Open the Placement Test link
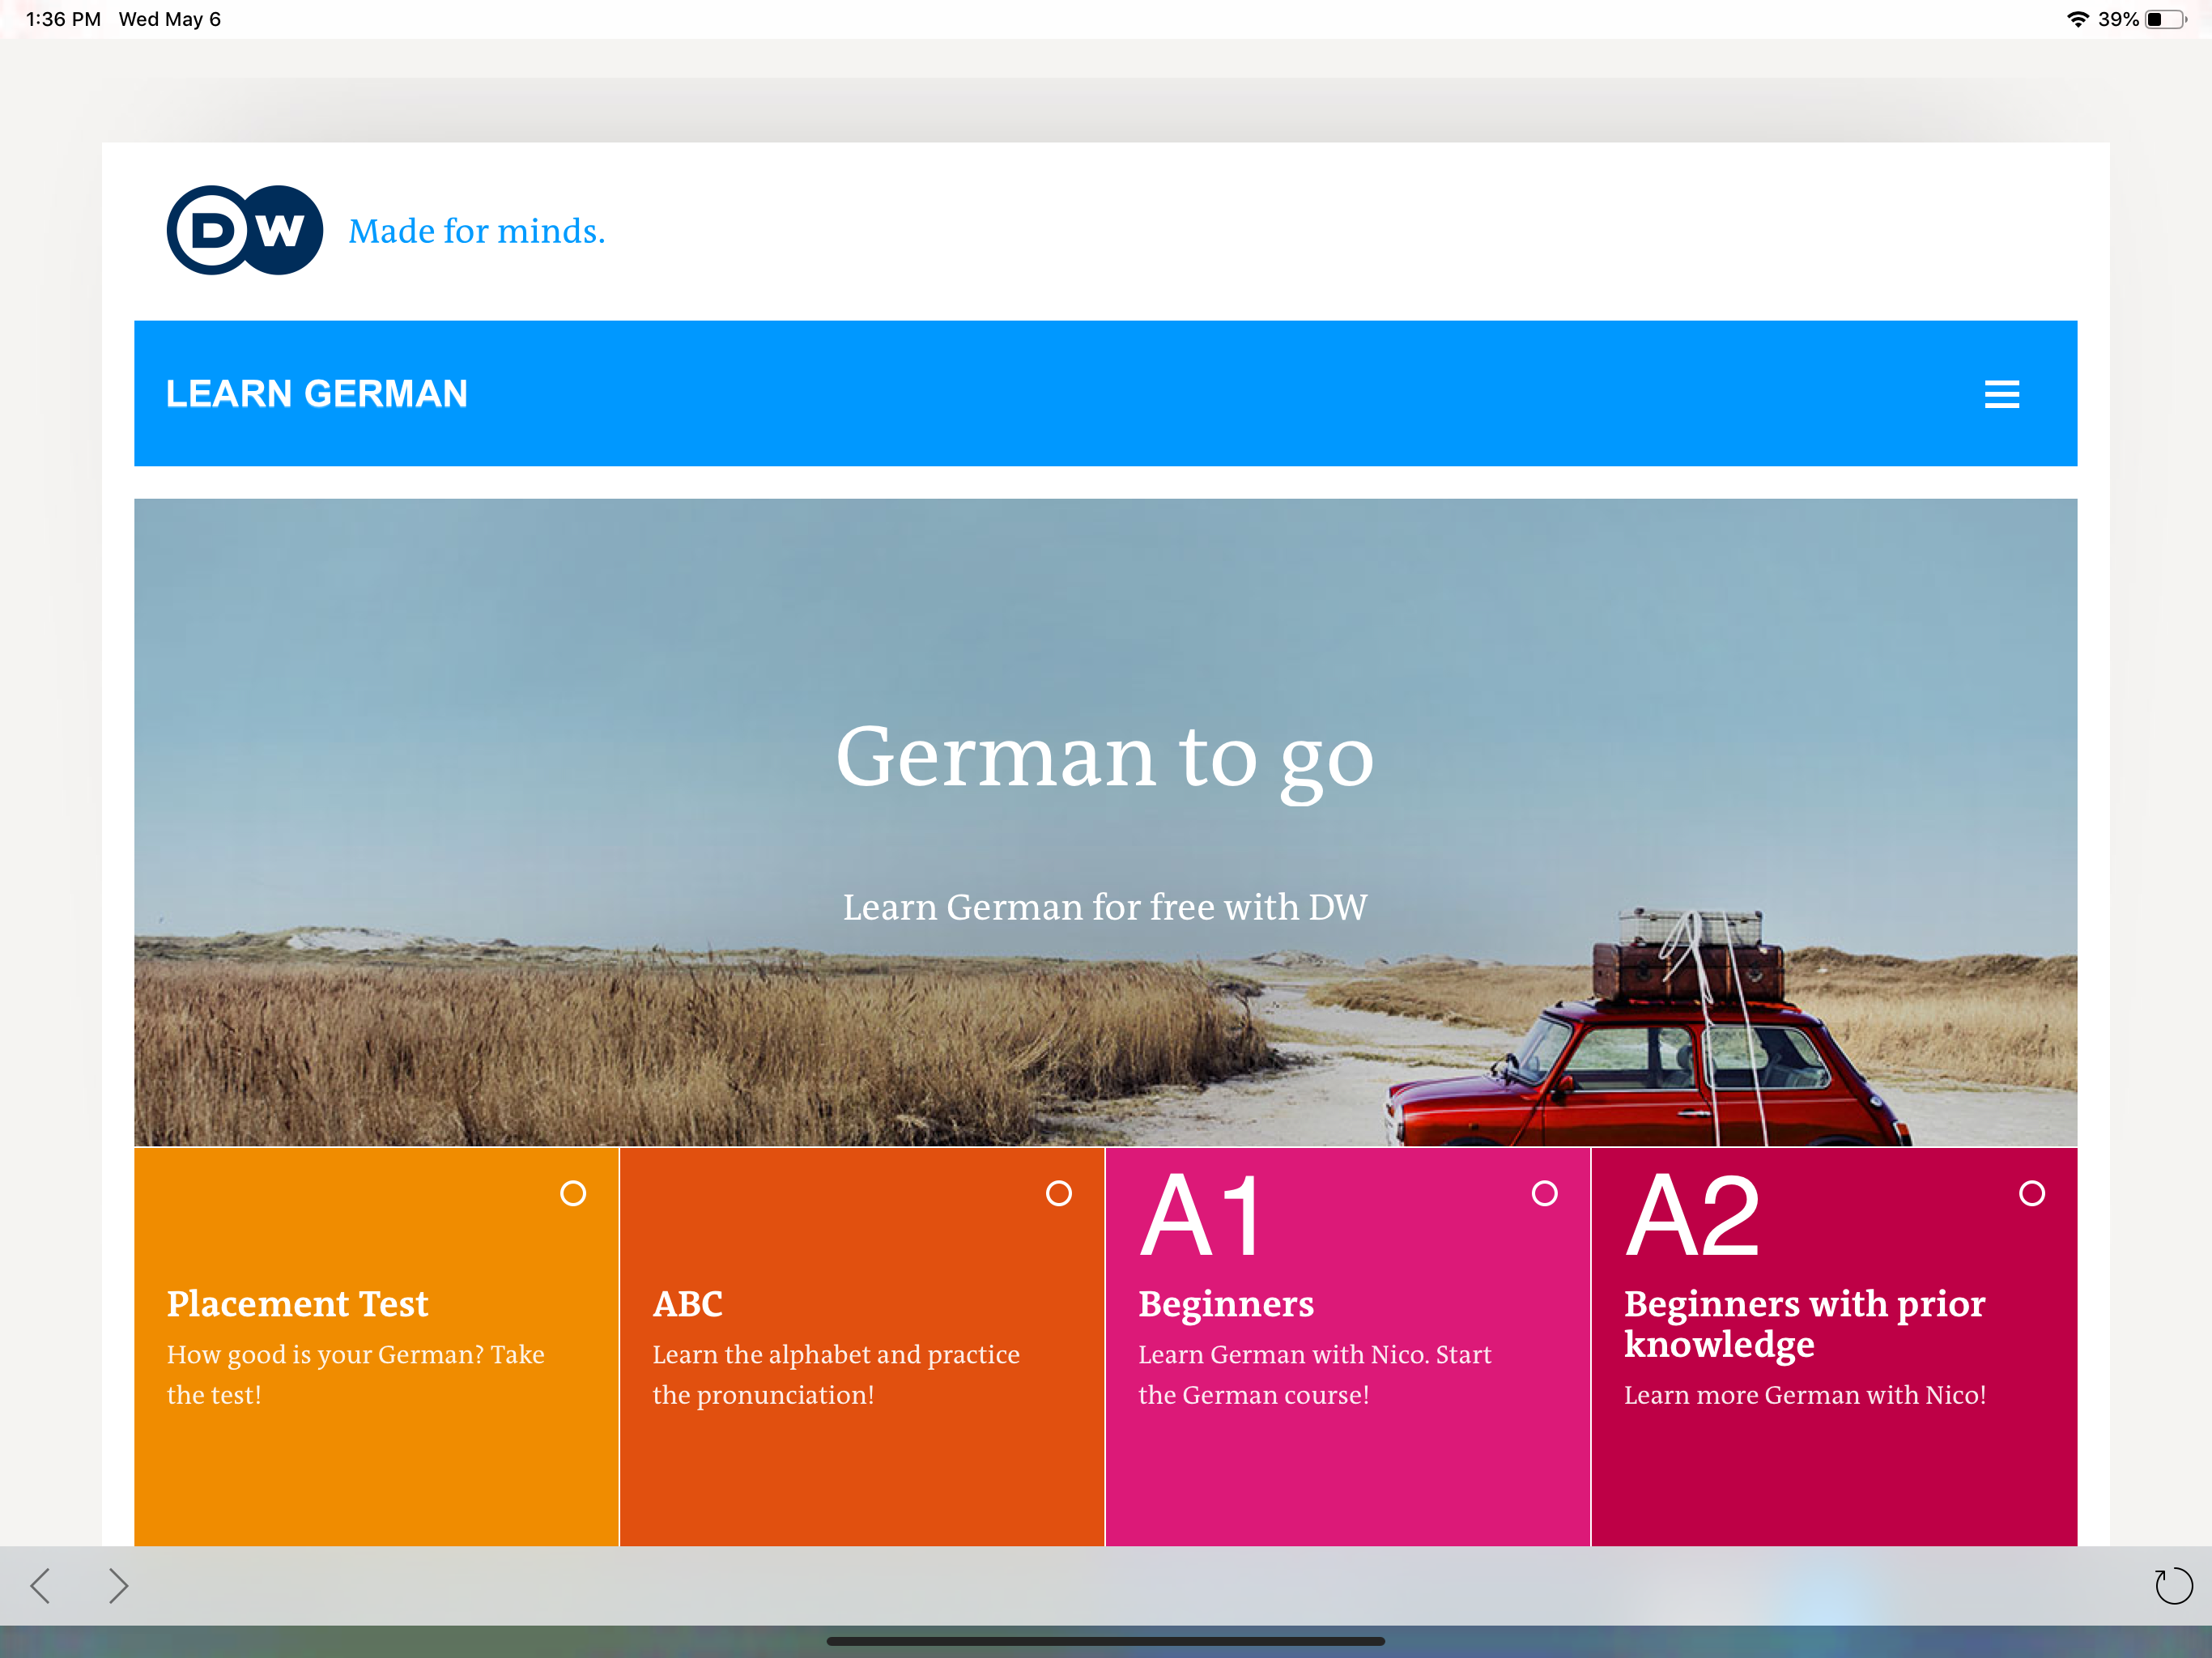 click(x=297, y=1304)
